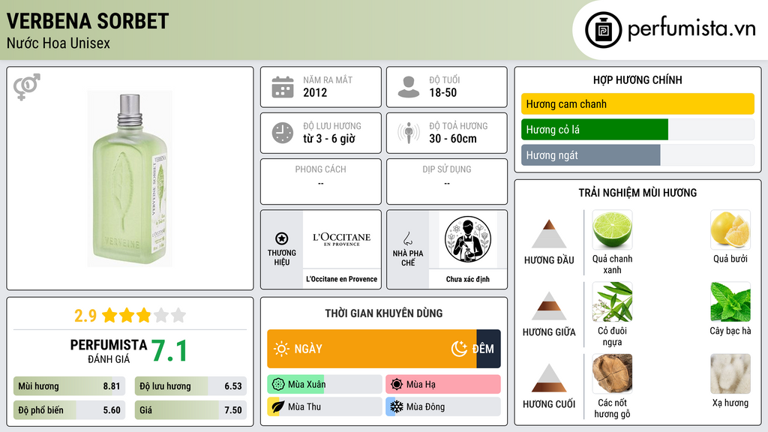Click the clock icon beside Độ lưu hương
The image size is (768, 432).
(x=283, y=133)
